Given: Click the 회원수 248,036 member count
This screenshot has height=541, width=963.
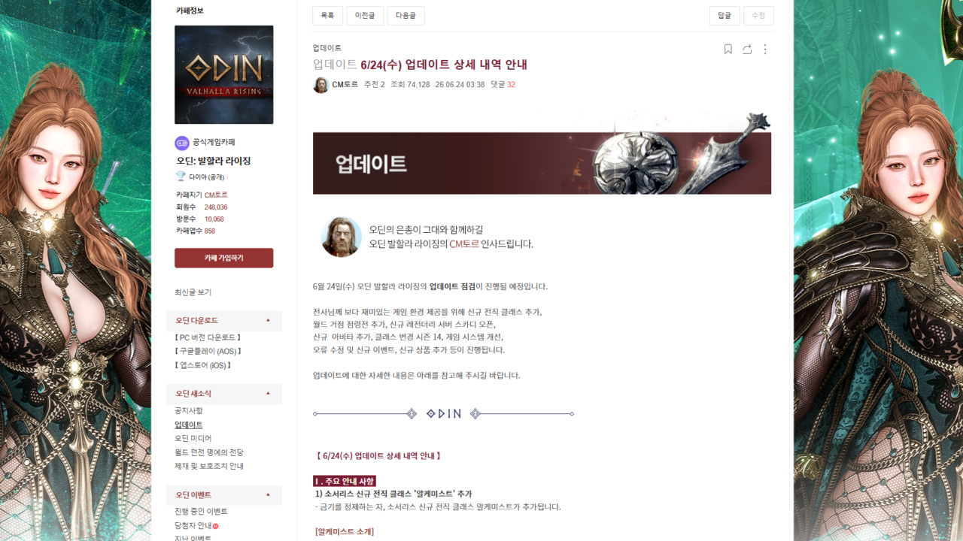Looking at the screenshot, I should 202,207.
